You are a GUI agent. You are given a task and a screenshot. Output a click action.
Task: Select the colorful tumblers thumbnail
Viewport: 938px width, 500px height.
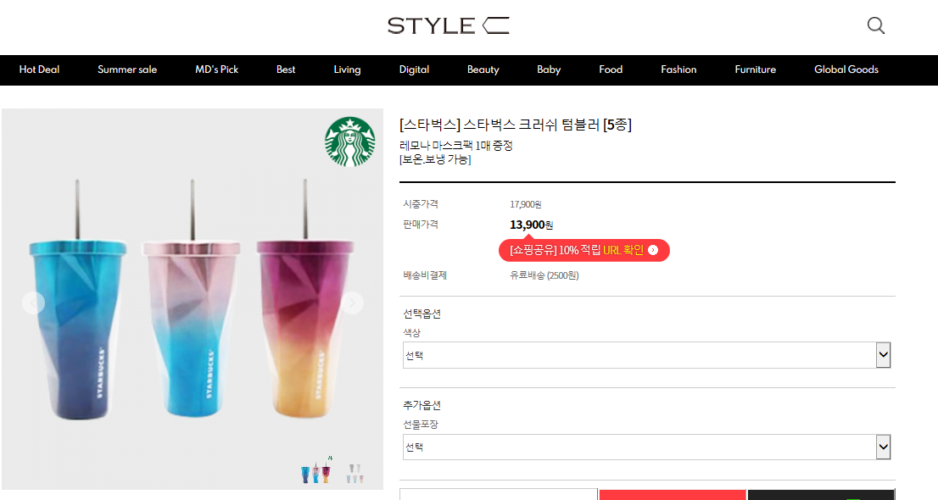click(316, 473)
